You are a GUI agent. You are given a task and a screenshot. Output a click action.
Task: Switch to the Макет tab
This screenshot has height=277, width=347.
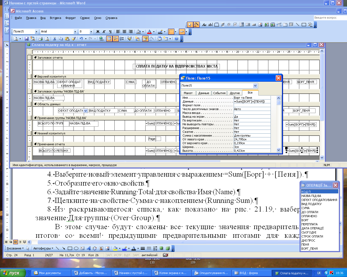(x=188, y=93)
